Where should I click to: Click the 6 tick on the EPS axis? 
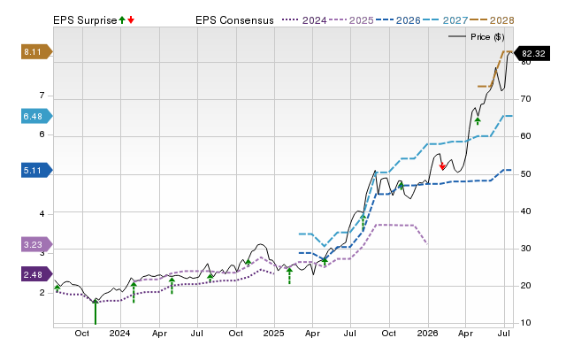[x=42, y=134]
